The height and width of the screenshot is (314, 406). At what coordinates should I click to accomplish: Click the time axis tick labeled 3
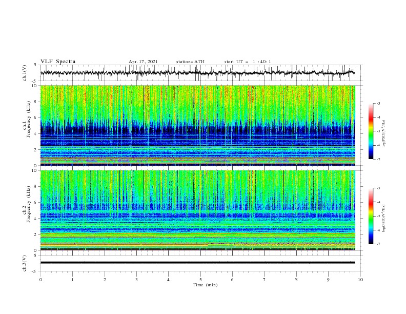136,280
